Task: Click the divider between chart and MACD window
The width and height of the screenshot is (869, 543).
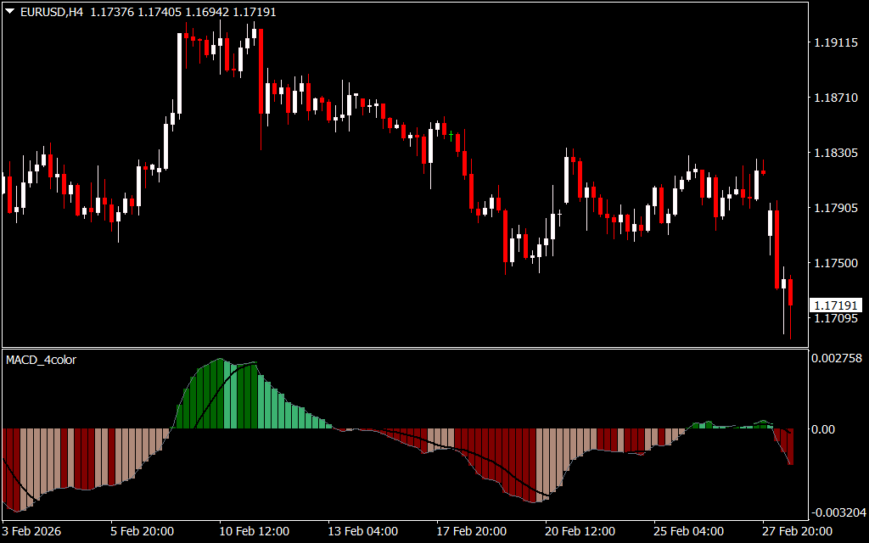Action: point(403,347)
